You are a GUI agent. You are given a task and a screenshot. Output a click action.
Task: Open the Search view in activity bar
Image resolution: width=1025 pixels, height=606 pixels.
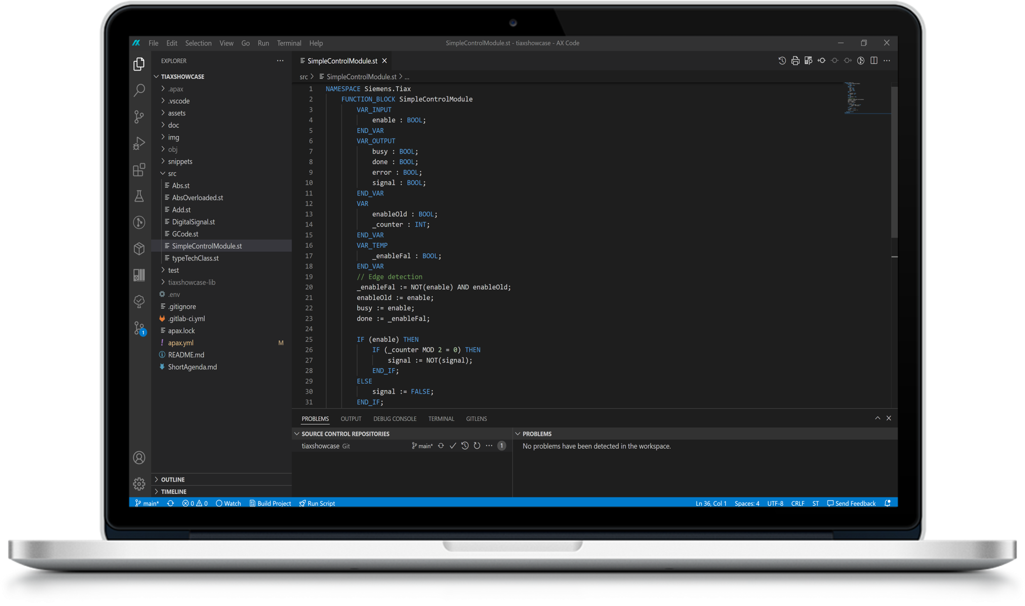coord(140,90)
